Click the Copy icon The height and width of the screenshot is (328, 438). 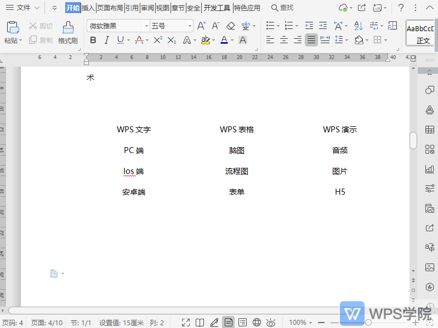point(33,40)
